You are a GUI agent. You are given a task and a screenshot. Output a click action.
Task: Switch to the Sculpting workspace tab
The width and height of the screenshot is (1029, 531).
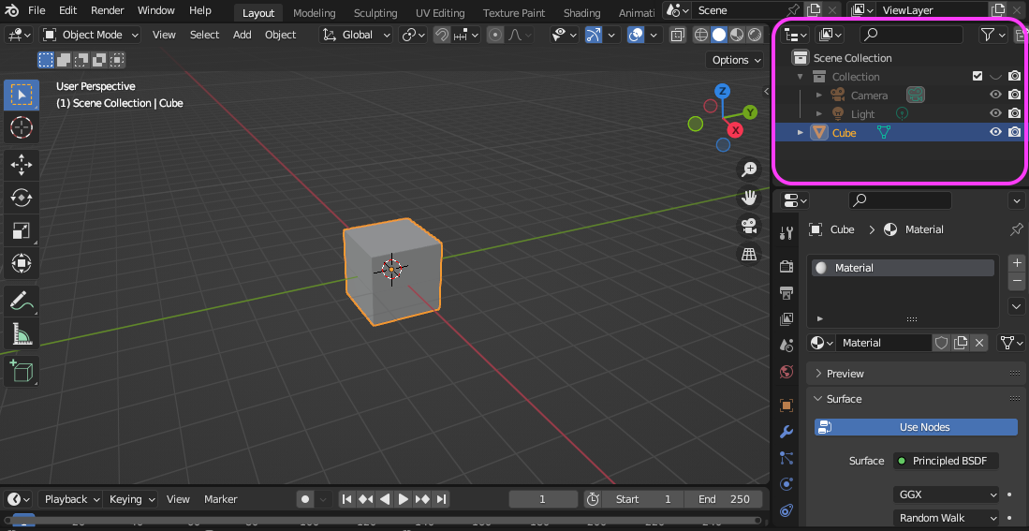375,13
